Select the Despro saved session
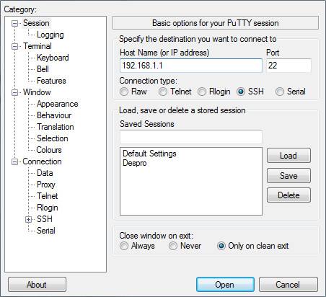The image size is (326, 297). [134, 163]
